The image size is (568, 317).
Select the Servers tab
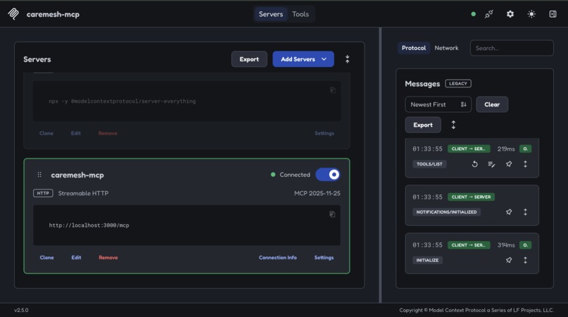[271, 14]
